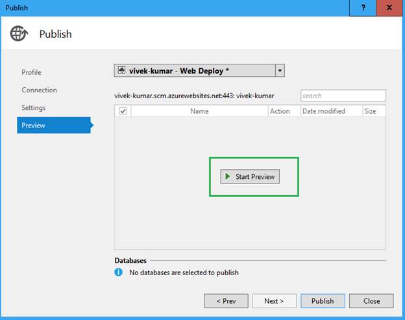Viewport: 405px width, 320px height.
Task: Click the vivek-kumar.scm.azurewebsites.net:443 server text
Action: click(x=194, y=96)
